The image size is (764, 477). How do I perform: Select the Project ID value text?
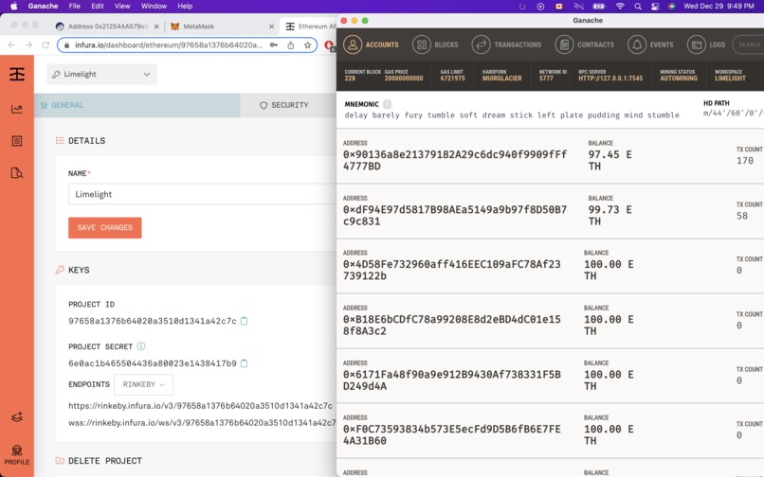tap(152, 321)
